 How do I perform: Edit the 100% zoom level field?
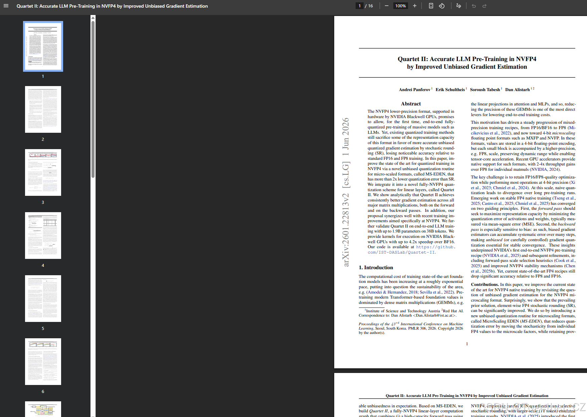401,6
